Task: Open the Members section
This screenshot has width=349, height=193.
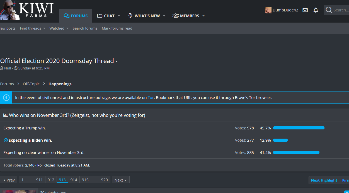Action: [186, 16]
